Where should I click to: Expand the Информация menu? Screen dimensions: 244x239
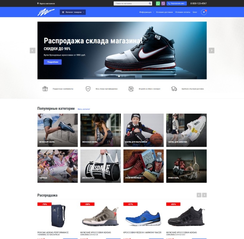(x=146, y=12)
